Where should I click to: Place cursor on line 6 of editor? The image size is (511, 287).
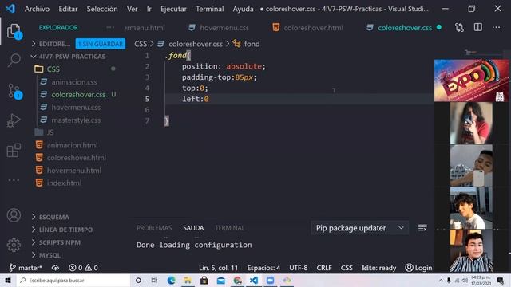(x=300, y=110)
